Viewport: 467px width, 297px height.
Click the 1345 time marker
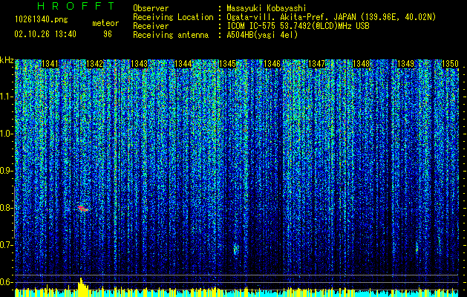point(227,64)
